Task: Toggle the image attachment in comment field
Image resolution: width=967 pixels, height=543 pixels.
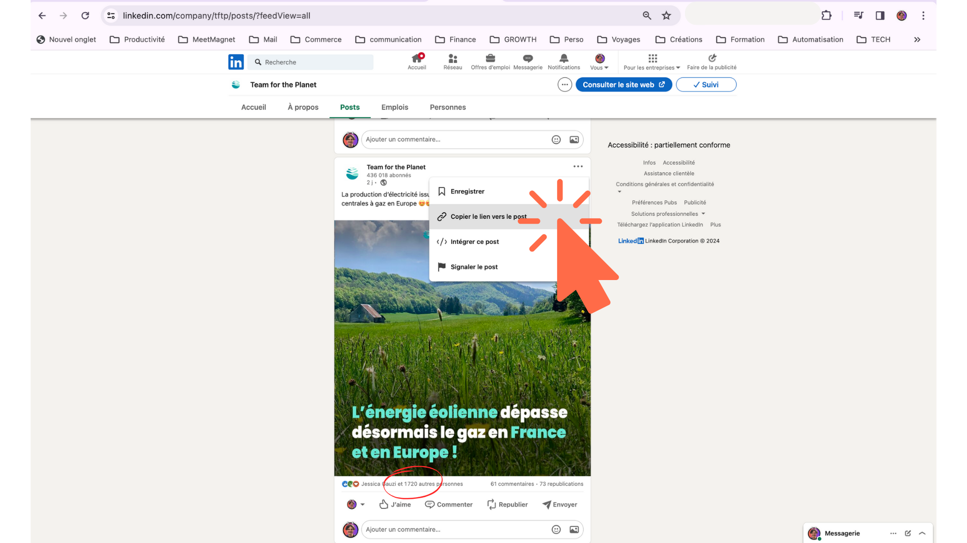Action: pos(574,528)
